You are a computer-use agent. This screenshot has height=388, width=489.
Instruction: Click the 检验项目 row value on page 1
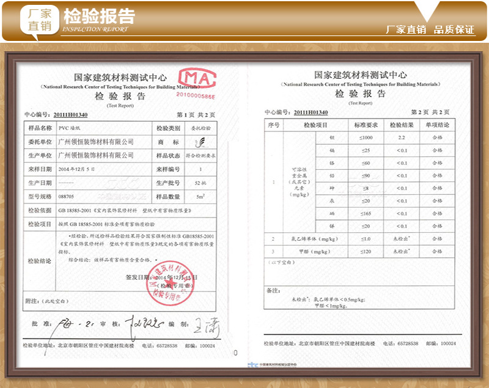point(106,224)
